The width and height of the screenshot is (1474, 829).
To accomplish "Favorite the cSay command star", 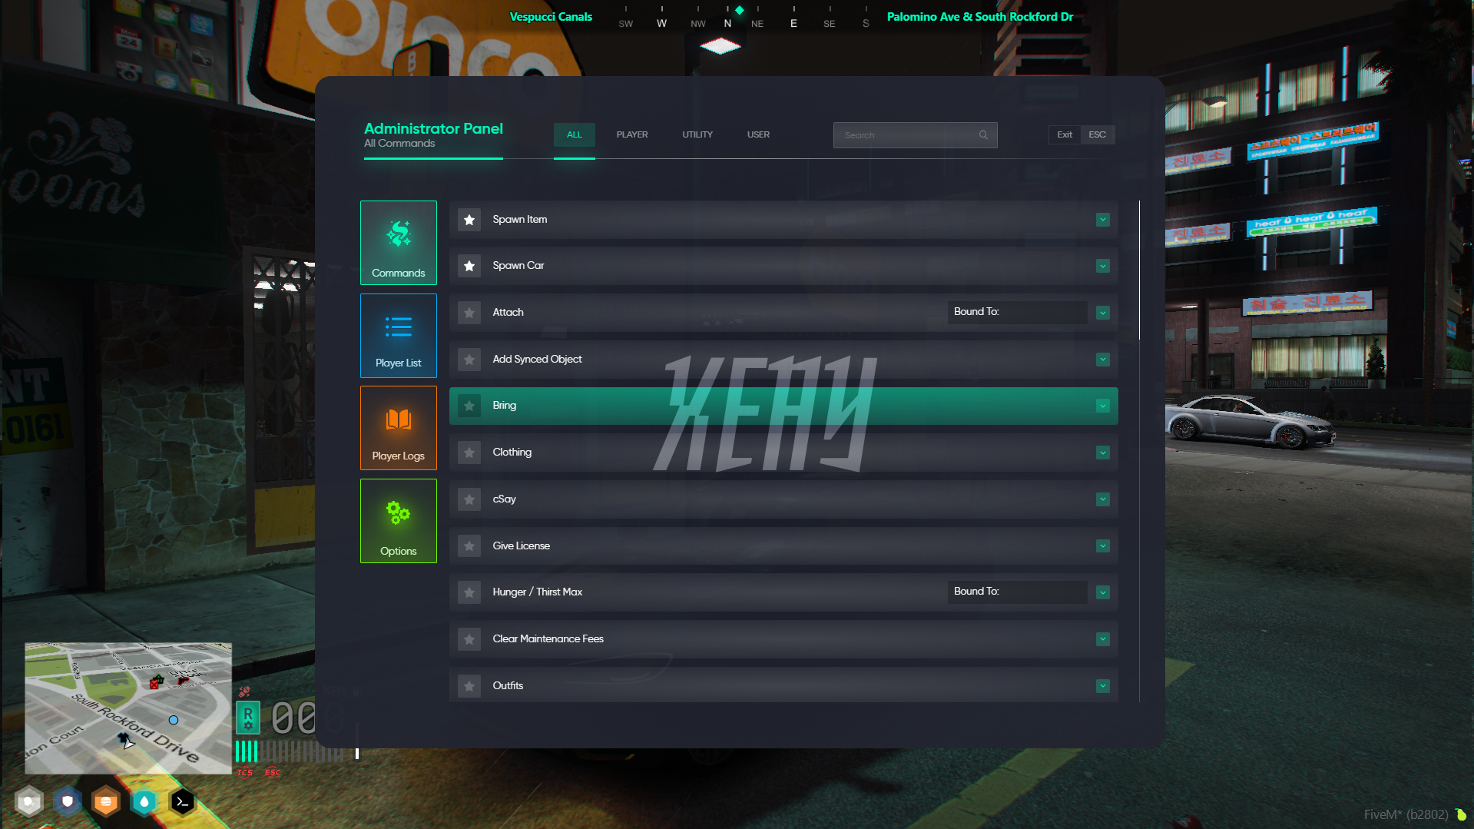I will [x=469, y=499].
